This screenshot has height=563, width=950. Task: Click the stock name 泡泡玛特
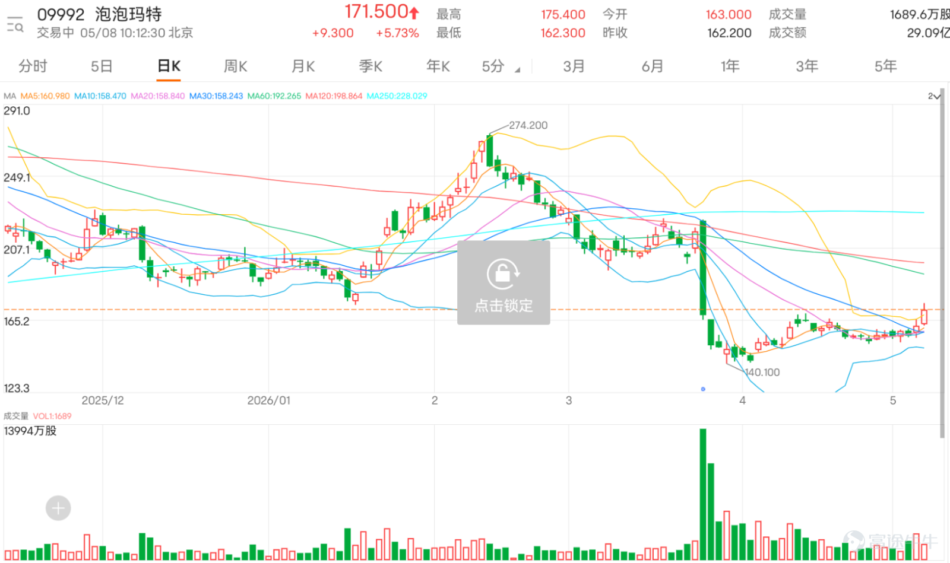128,14
